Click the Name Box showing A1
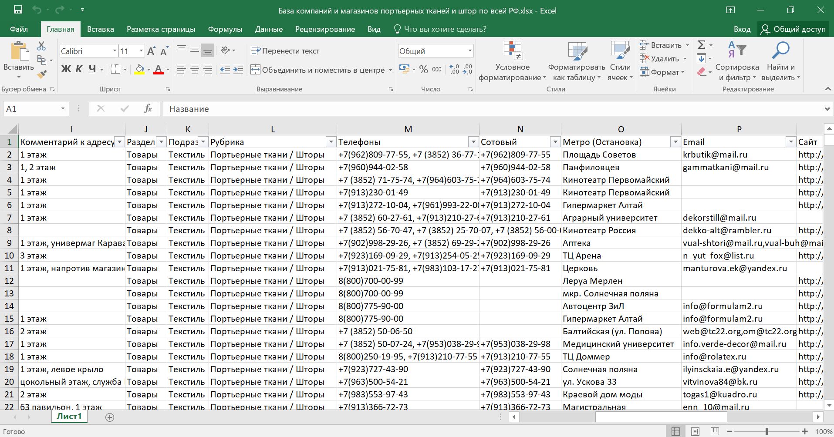Image resolution: width=834 pixels, height=437 pixels. [31, 109]
